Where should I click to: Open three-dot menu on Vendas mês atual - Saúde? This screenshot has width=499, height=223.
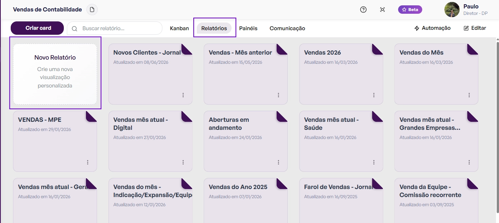tap(374, 162)
